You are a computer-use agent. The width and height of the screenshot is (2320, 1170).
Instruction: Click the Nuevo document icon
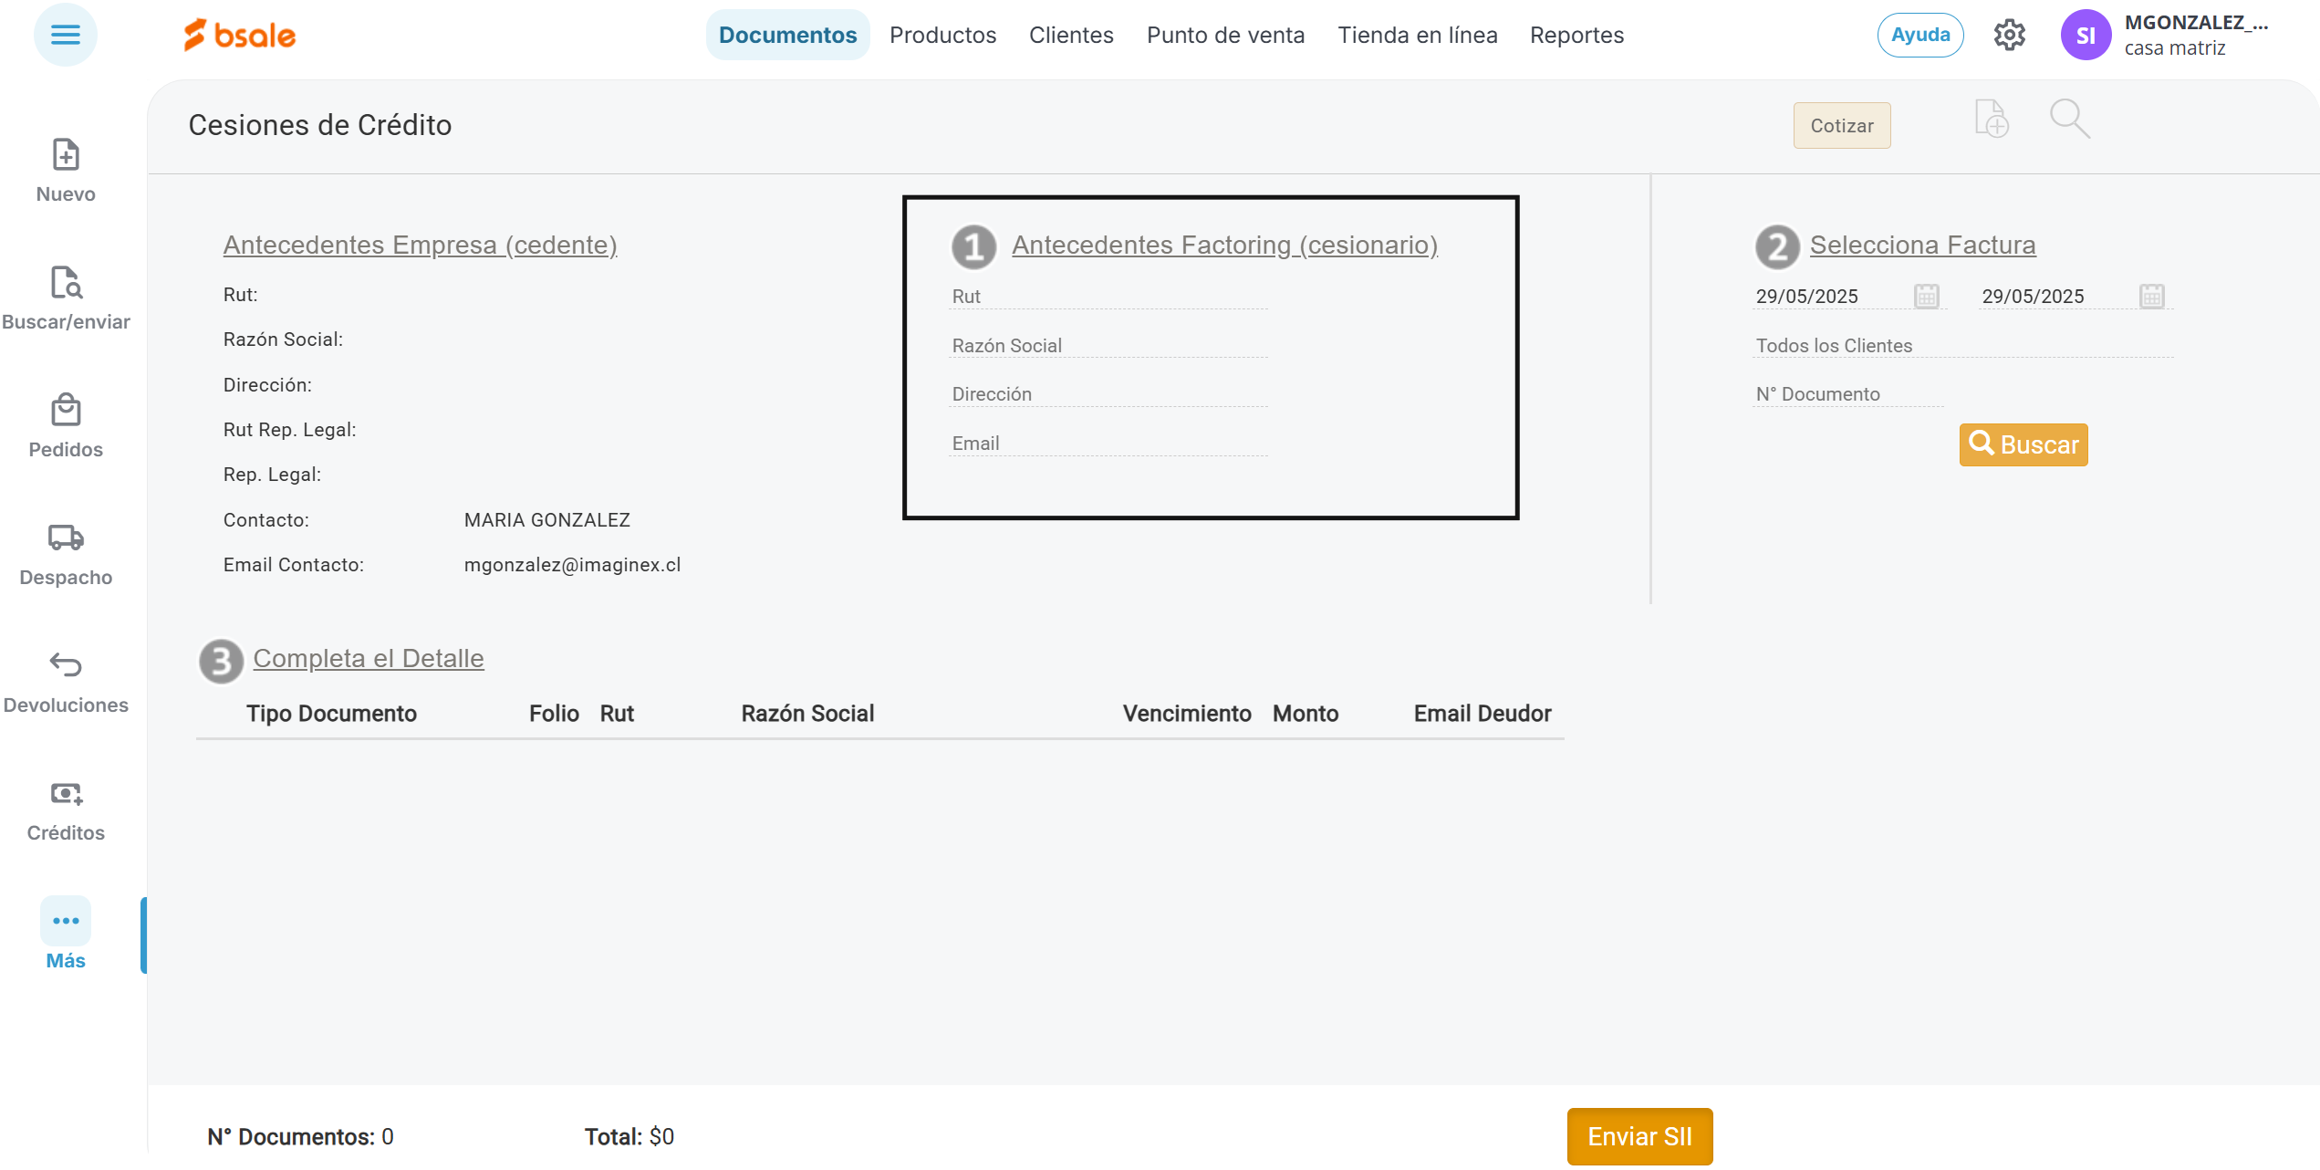66,156
